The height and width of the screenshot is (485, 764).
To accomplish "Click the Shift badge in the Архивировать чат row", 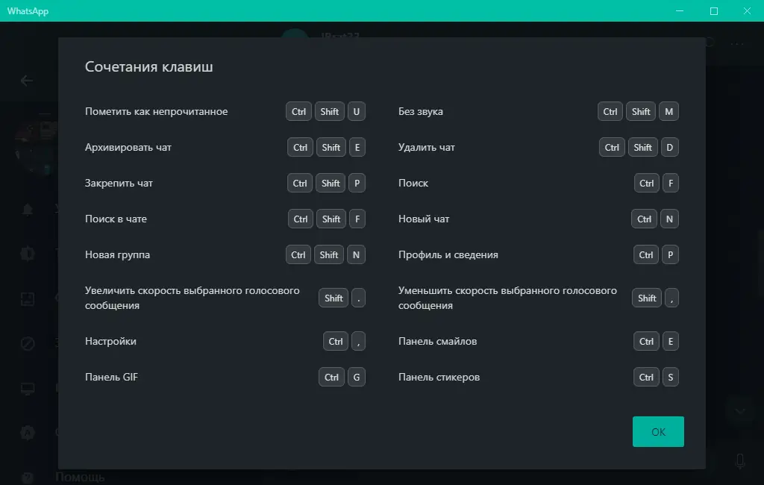I will coord(331,147).
